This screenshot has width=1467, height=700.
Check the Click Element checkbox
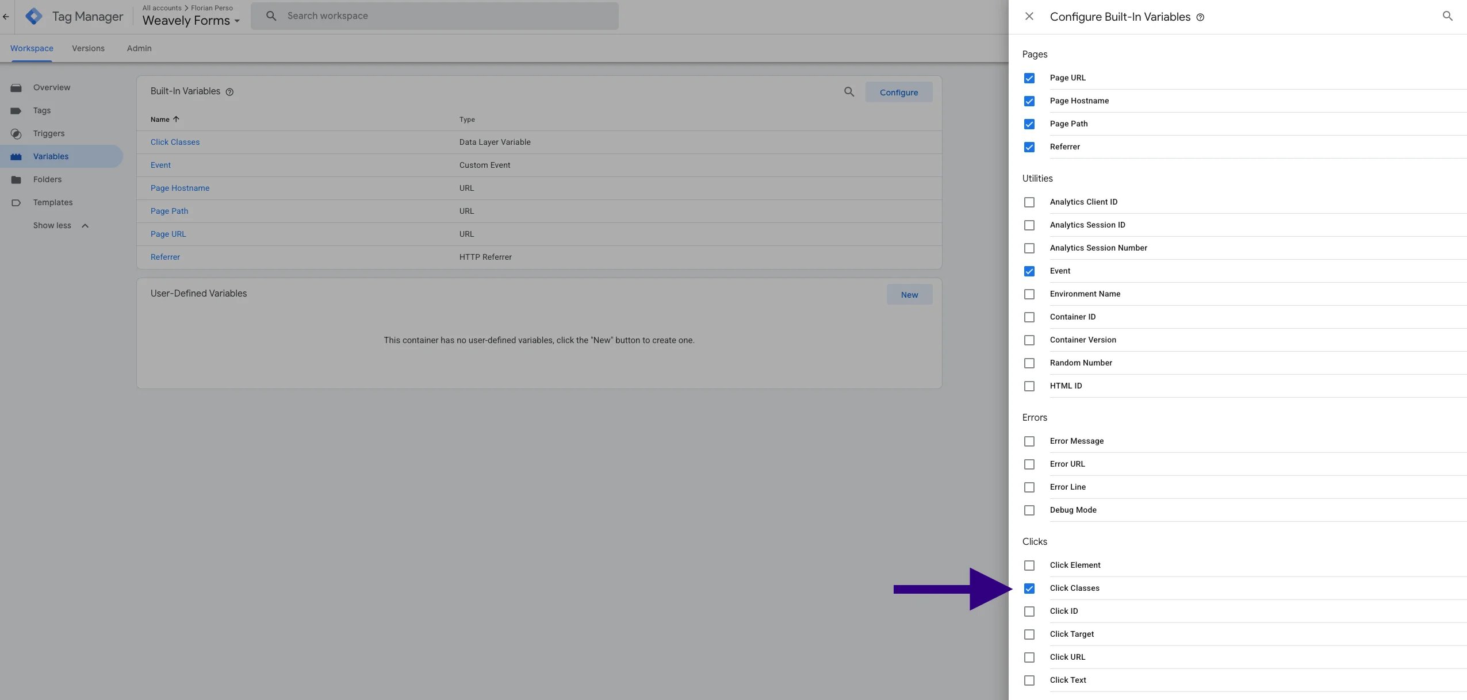pyautogui.click(x=1029, y=566)
